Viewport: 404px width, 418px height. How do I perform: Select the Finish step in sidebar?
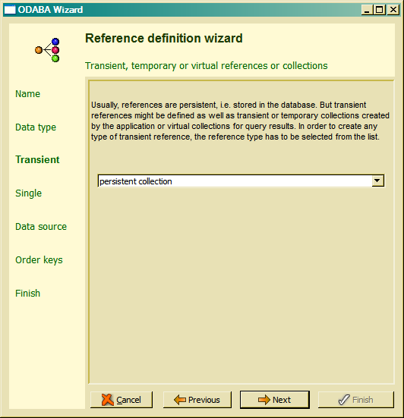(x=28, y=294)
